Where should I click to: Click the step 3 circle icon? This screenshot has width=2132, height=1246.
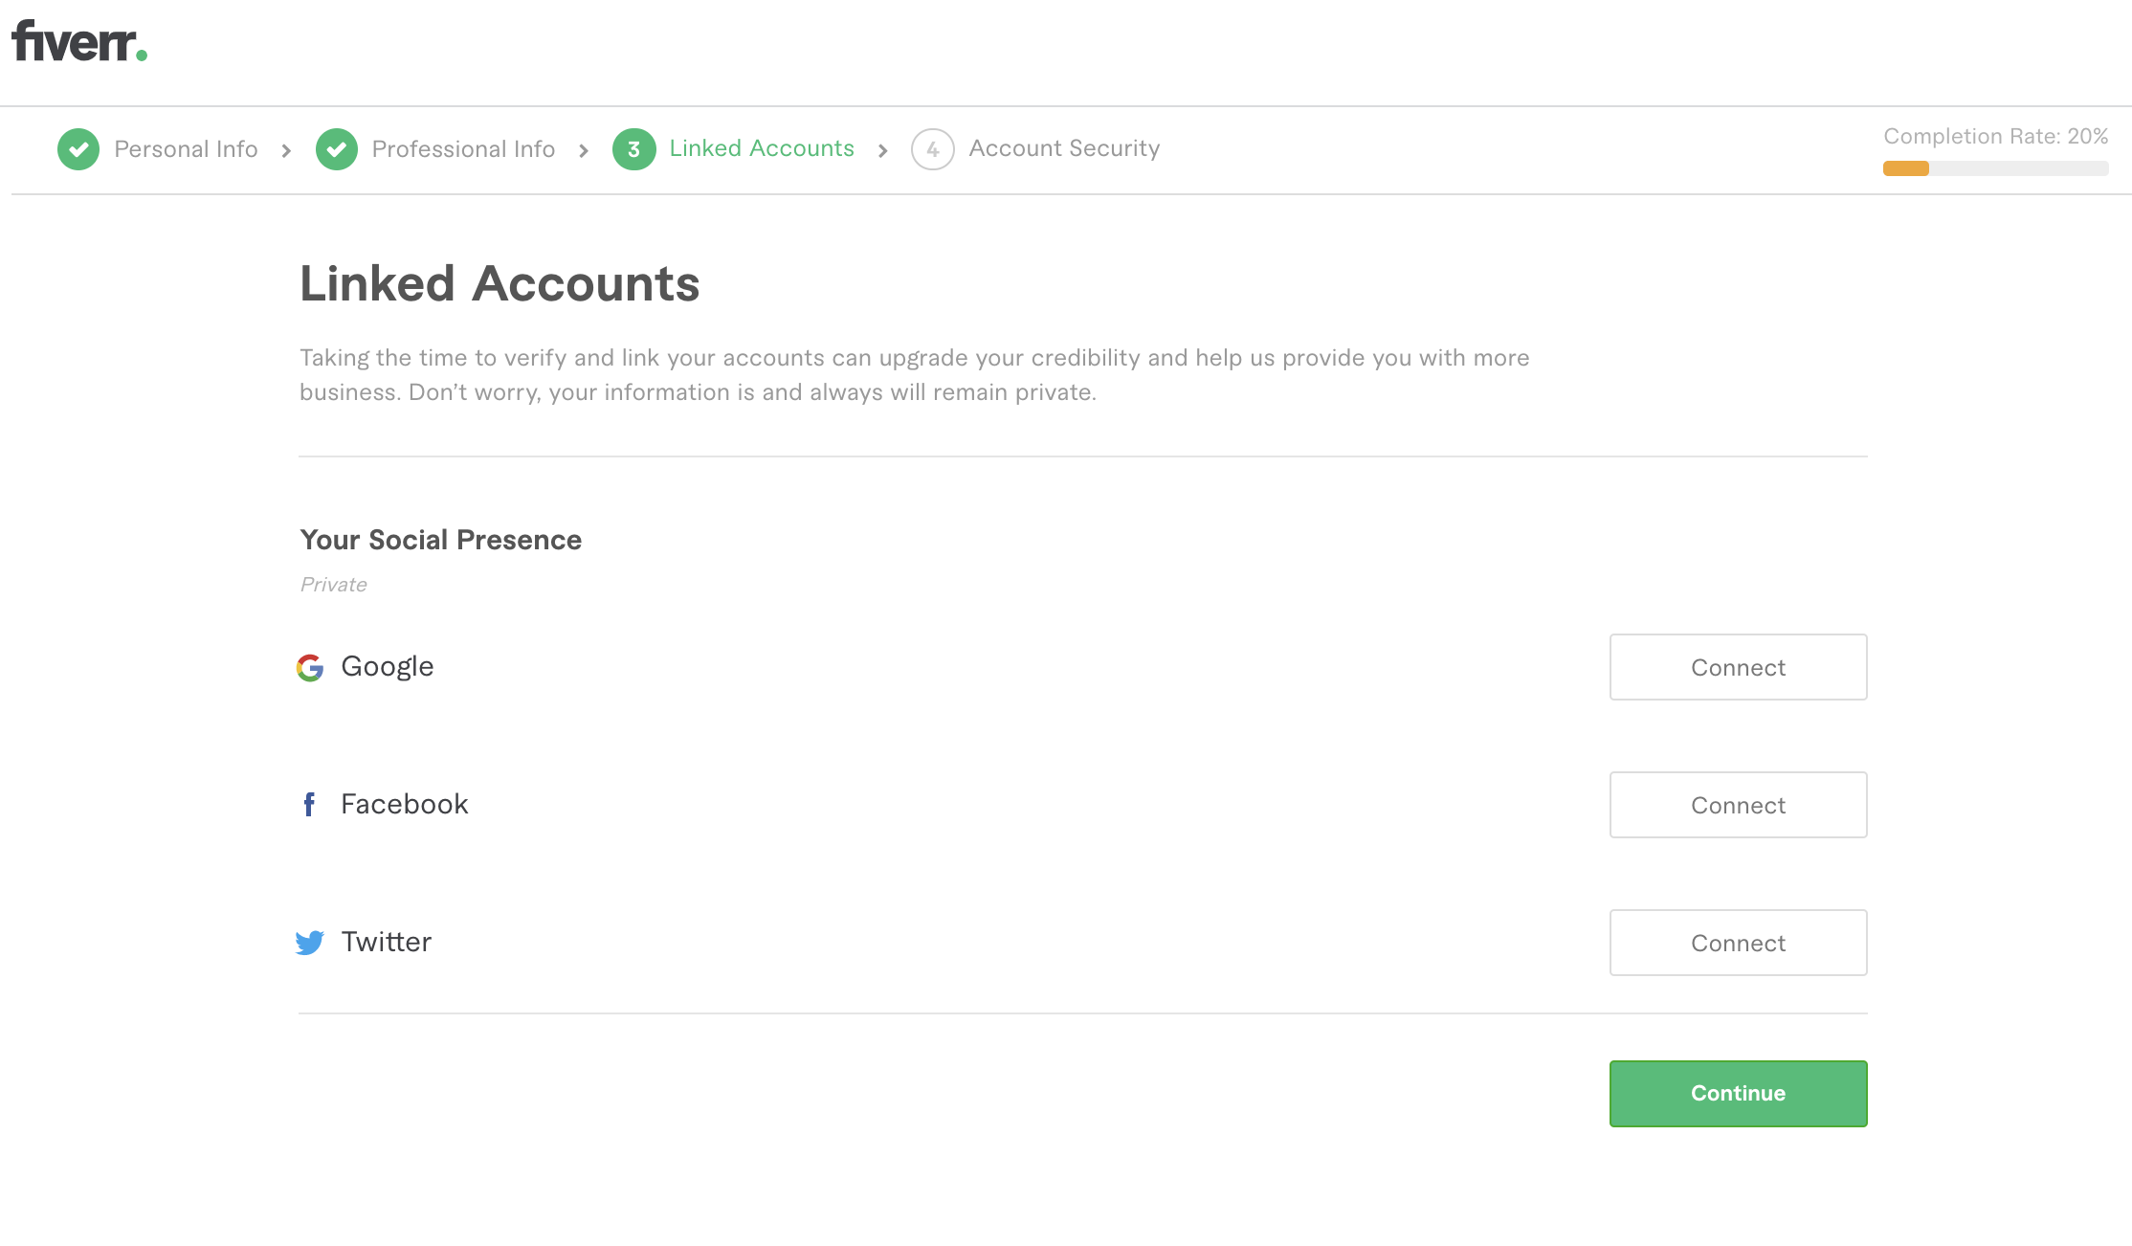click(633, 149)
